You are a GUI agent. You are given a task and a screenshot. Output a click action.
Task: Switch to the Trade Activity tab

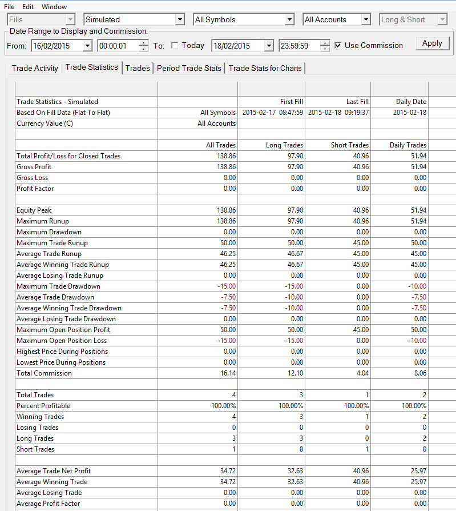[x=35, y=68]
